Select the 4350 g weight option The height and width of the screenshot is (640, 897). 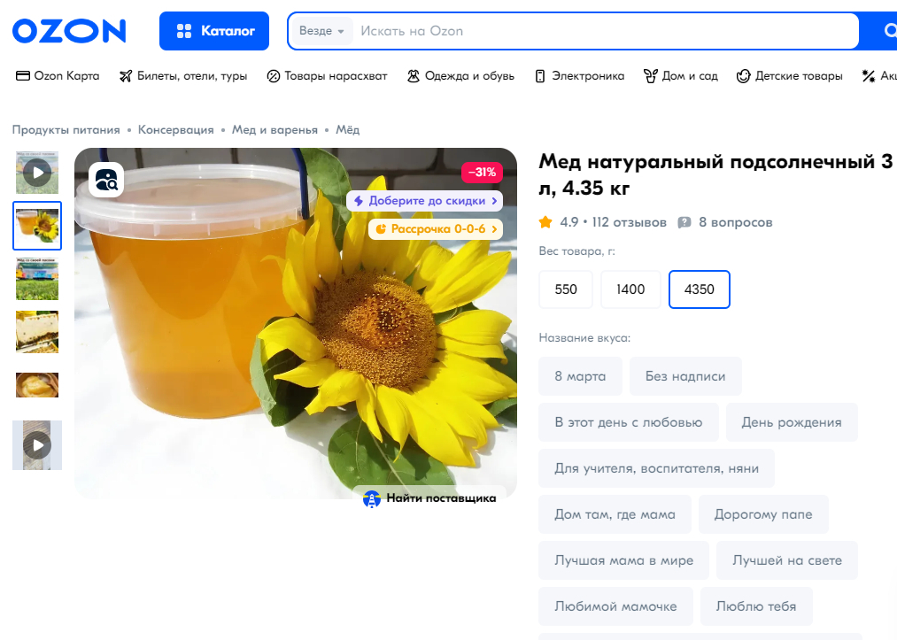tap(699, 289)
